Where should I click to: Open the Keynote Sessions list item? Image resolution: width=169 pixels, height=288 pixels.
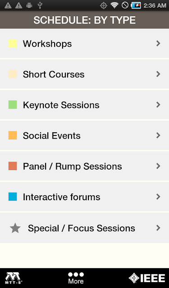pos(84,105)
